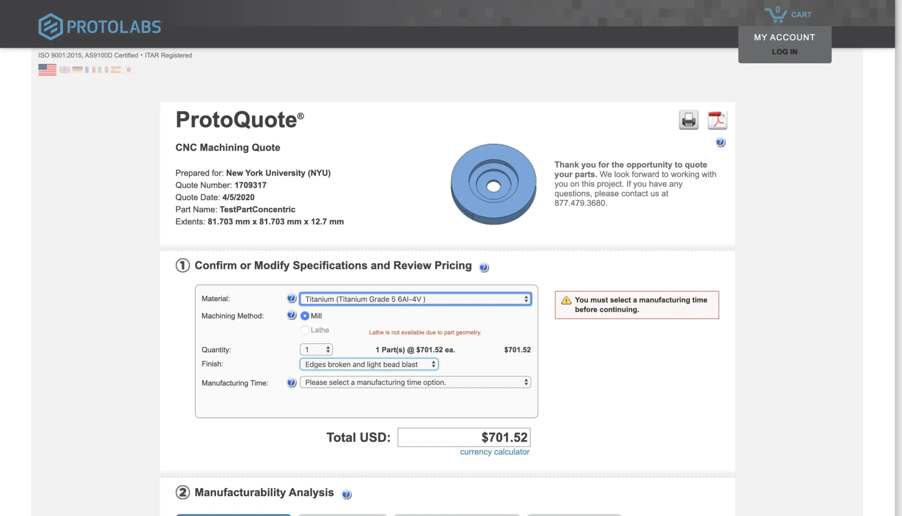
Task: Click the quote number 1709317
Action: click(x=250, y=185)
